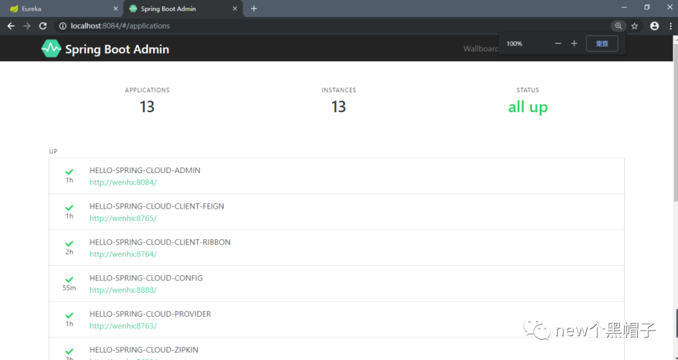Go forward in browser history
The height and width of the screenshot is (360, 678).
(x=27, y=26)
